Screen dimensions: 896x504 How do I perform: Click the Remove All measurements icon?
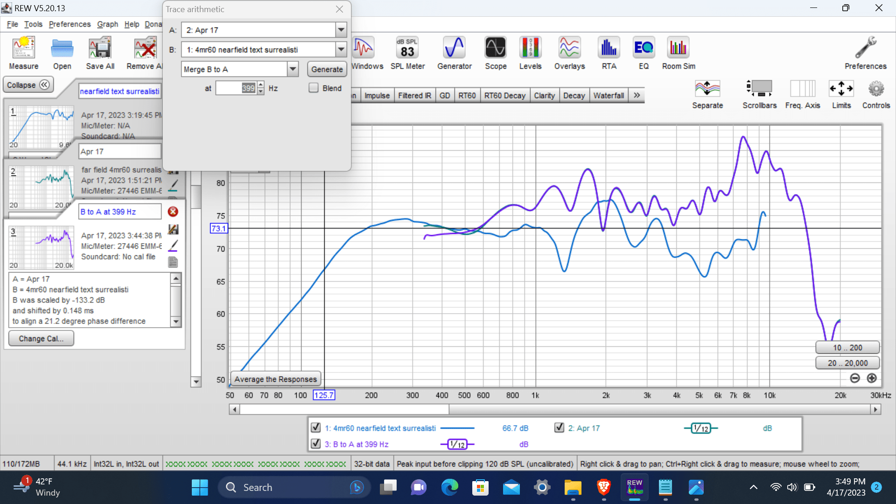(145, 53)
